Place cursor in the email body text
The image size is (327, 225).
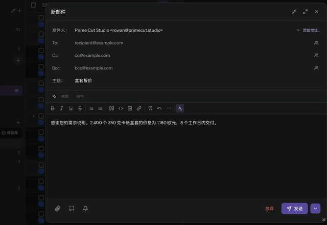click(x=134, y=123)
